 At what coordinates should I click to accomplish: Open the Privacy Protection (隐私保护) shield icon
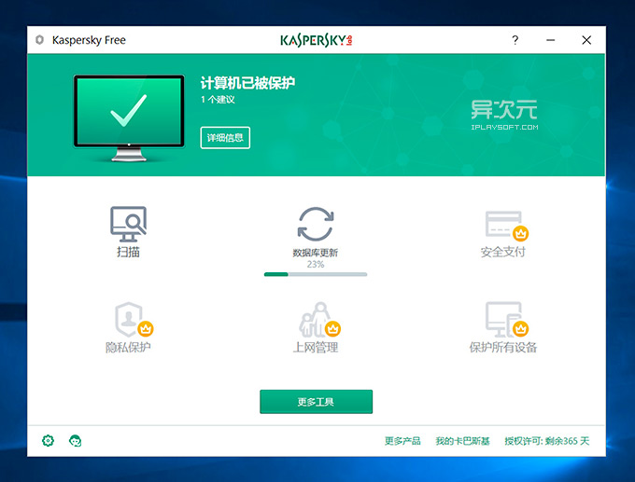tap(134, 320)
